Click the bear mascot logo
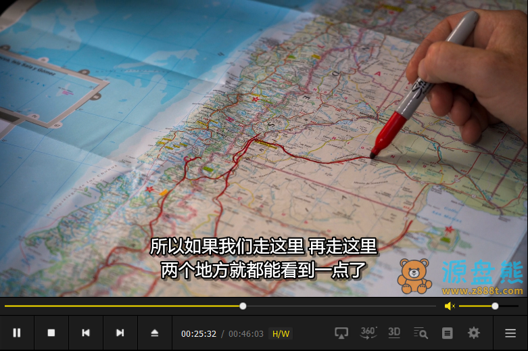The width and height of the screenshot is (528, 351). point(414,276)
